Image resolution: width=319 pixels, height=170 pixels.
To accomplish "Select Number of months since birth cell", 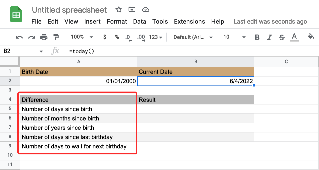I will tap(79, 118).
